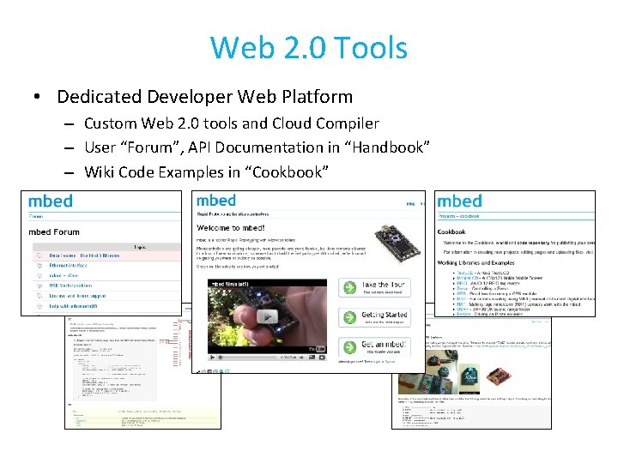The width and height of the screenshot is (618, 463).
Task: Open the License and future support thread
Action: coord(77,296)
